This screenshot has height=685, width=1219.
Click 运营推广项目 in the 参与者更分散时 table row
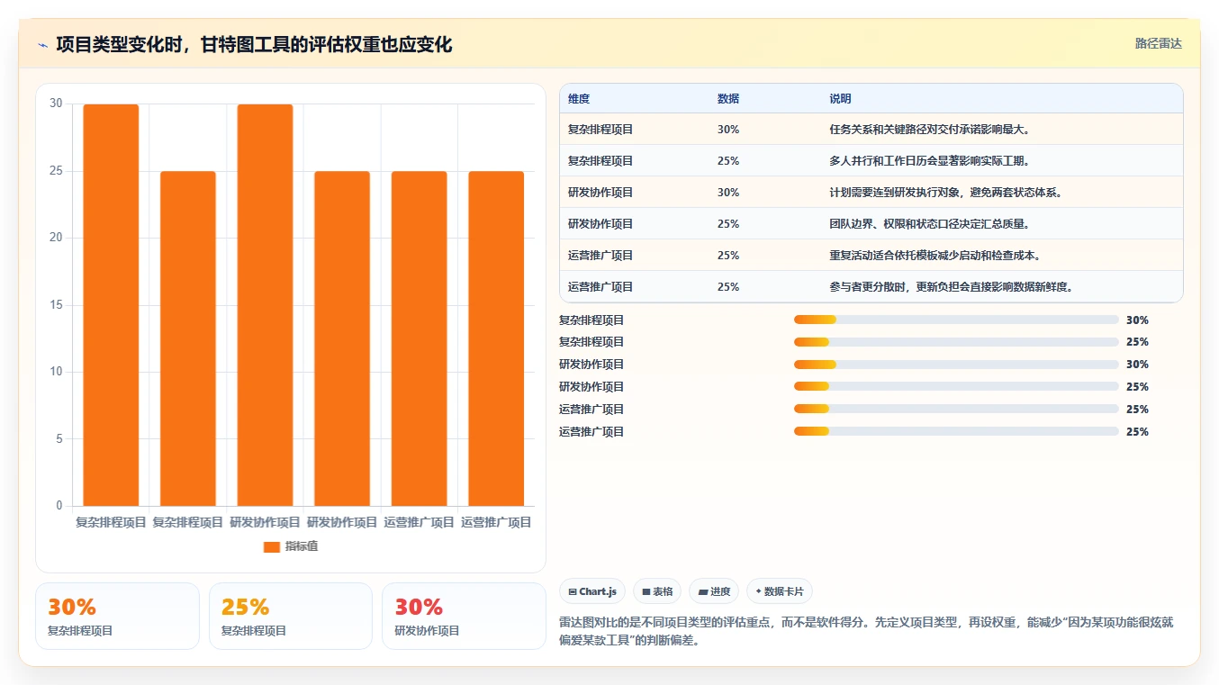point(600,287)
